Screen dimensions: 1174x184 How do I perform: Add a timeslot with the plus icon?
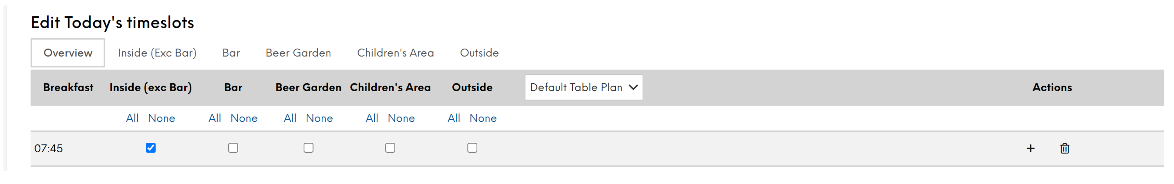pos(1030,149)
